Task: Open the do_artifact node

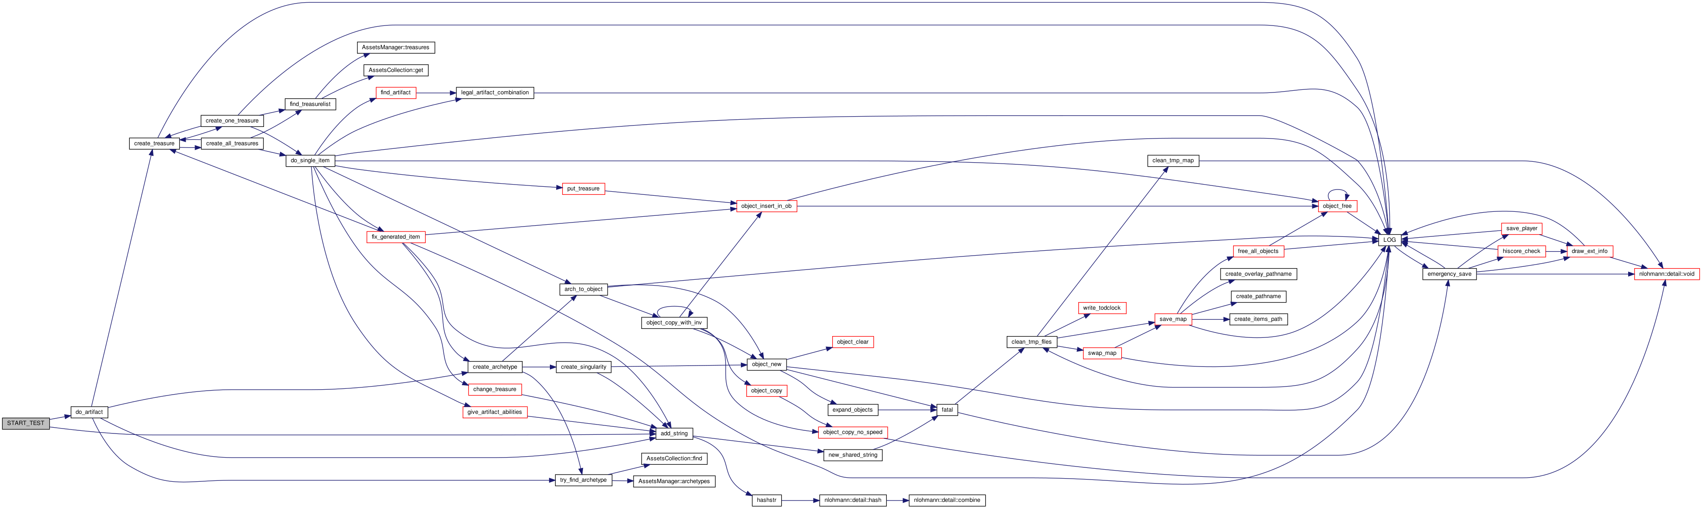Action: coord(89,412)
